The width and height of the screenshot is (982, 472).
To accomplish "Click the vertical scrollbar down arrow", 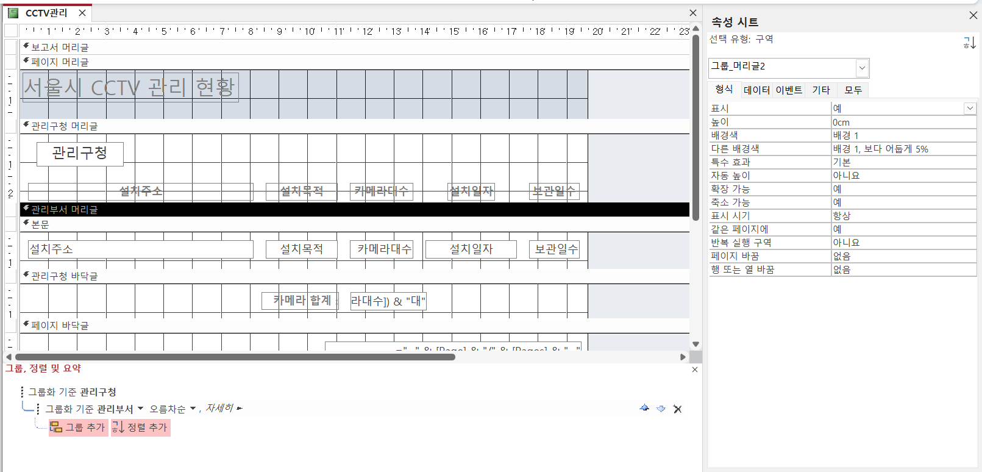I will coord(696,345).
